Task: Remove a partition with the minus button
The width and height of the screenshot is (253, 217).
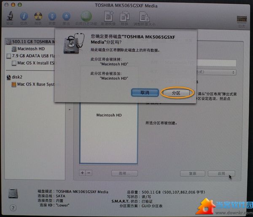Action: (x=89, y=173)
